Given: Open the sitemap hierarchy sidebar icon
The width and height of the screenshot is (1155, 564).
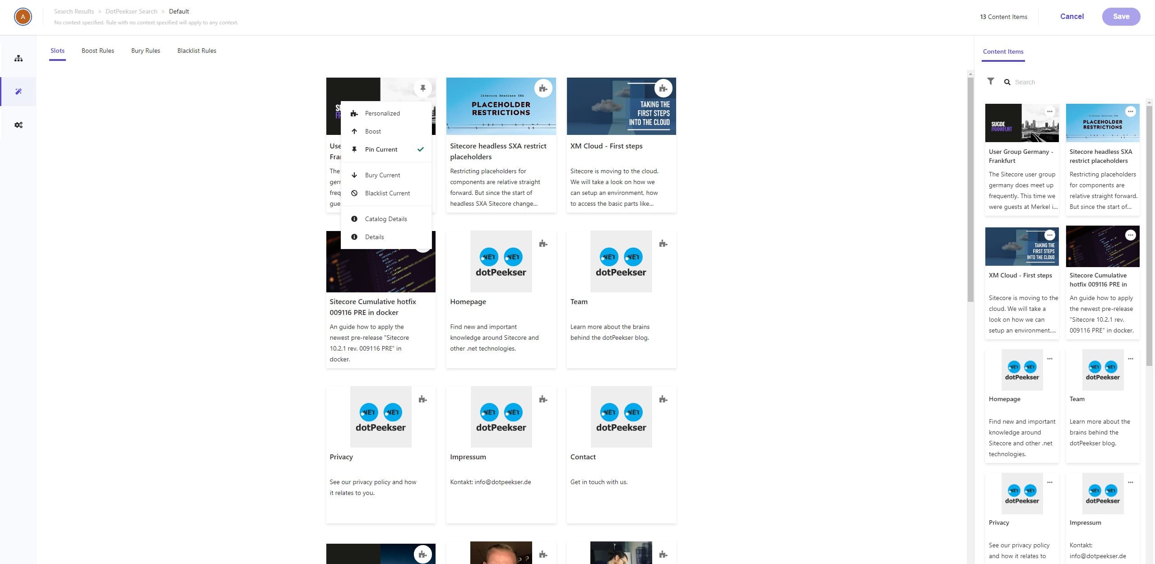Looking at the screenshot, I should click(x=19, y=58).
